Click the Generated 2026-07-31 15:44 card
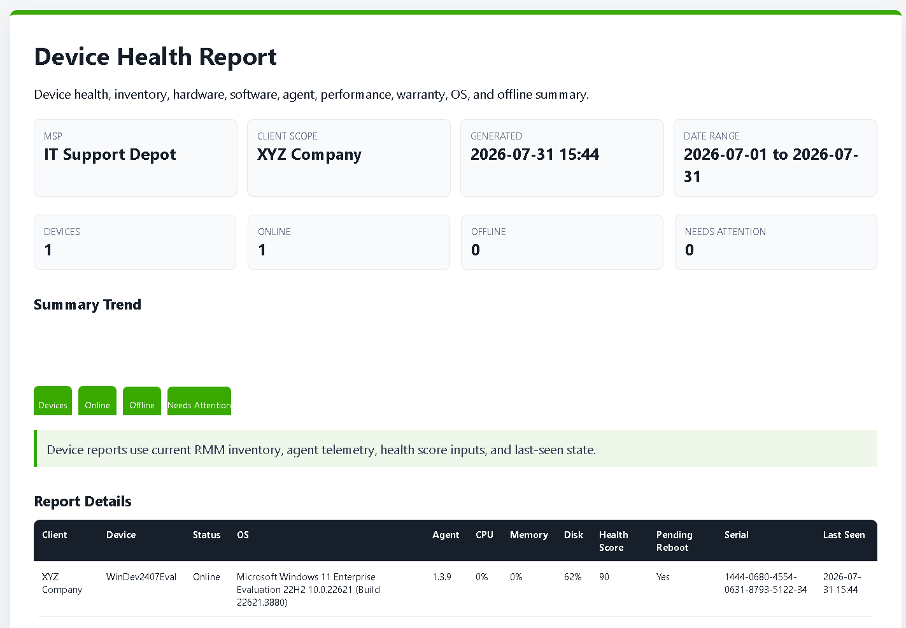Viewport: 906px width, 628px height. click(562, 158)
